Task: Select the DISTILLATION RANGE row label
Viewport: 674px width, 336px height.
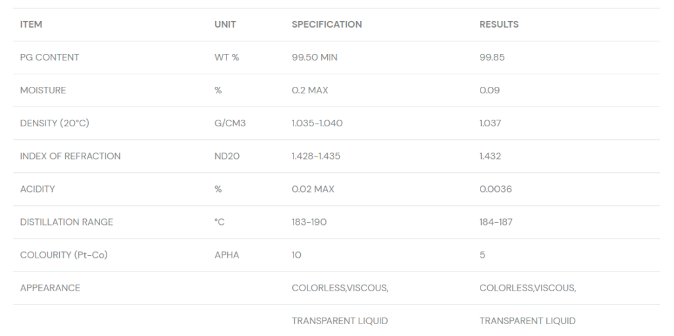Action: (x=66, y=222)
